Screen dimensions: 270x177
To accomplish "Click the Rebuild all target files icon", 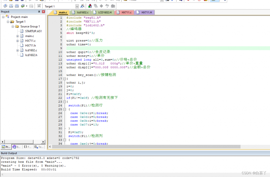I will [16, 6].
